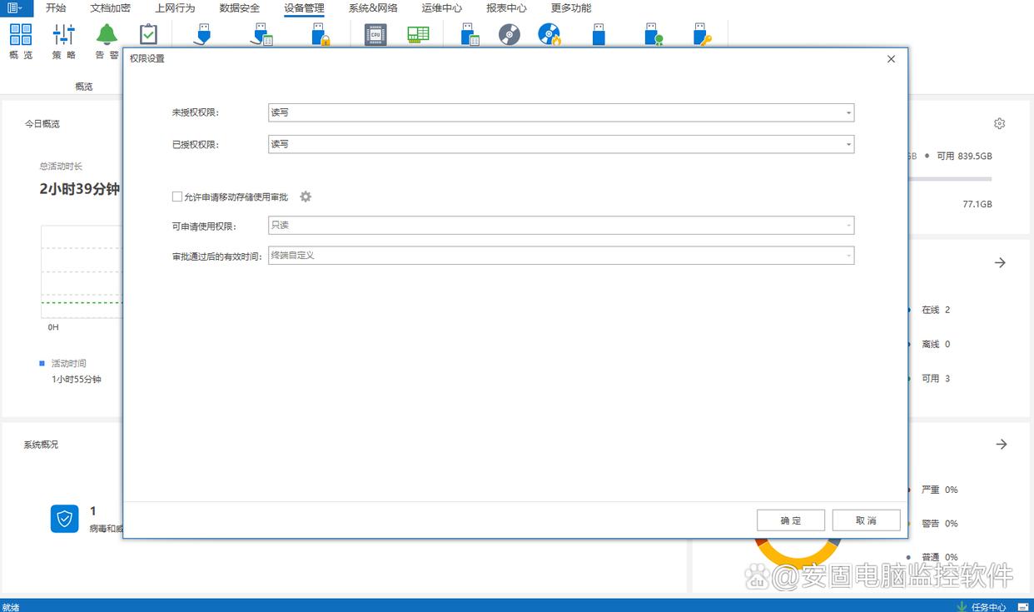The image size is (1034, 612).
Task: Switch to the 开始 tab
Action: pyautogui.click(x=56, y=8)
